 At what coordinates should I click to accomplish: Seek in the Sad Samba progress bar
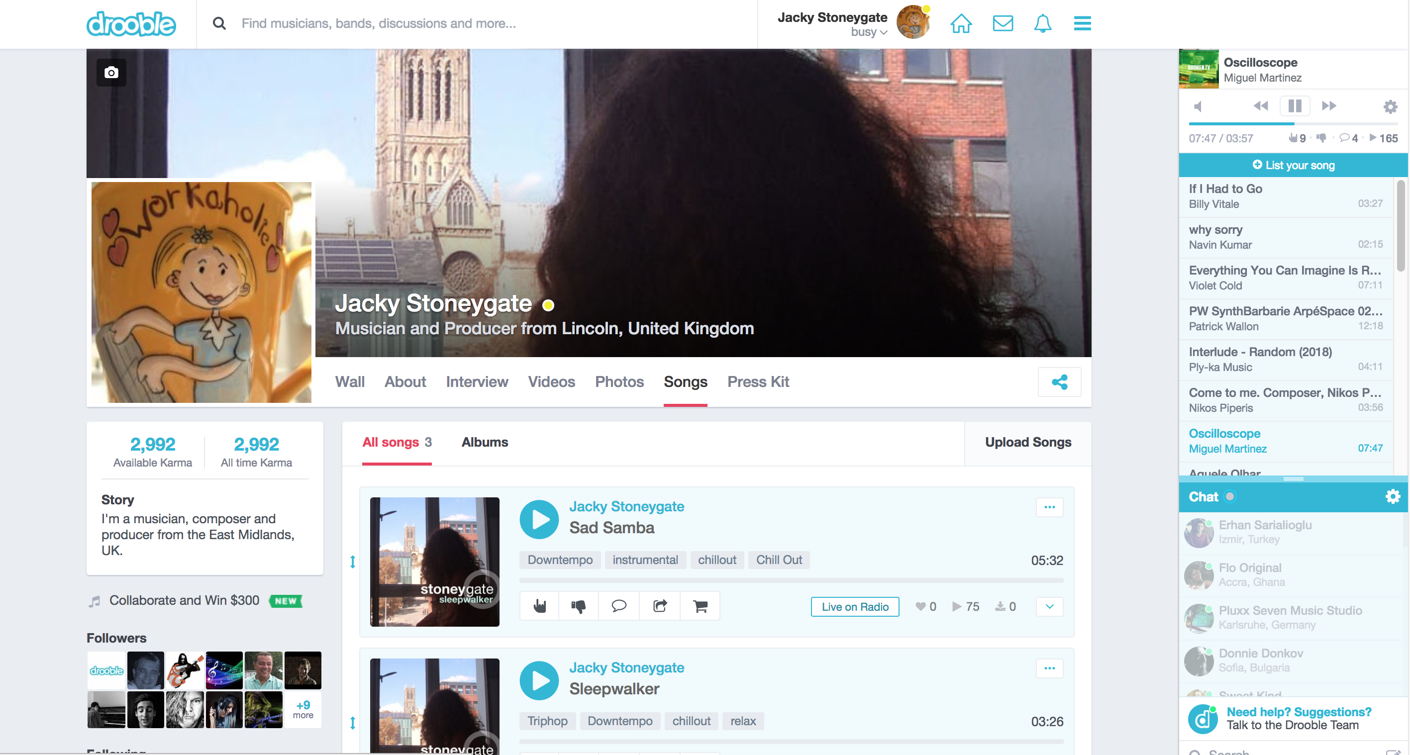tap(791, 580)
